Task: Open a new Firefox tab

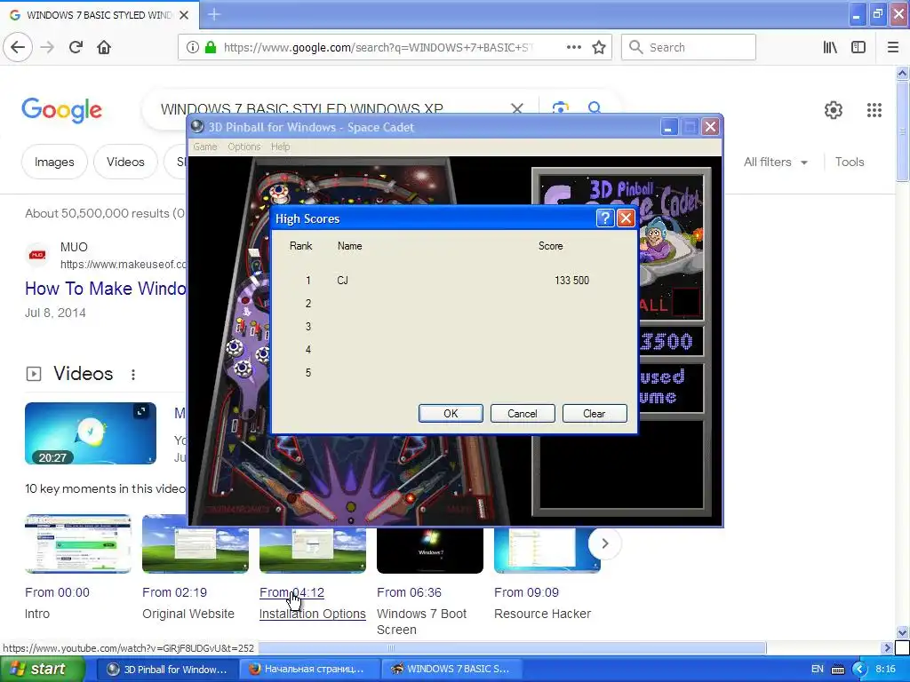Action: pyautogui.click(x=213, y=14)
